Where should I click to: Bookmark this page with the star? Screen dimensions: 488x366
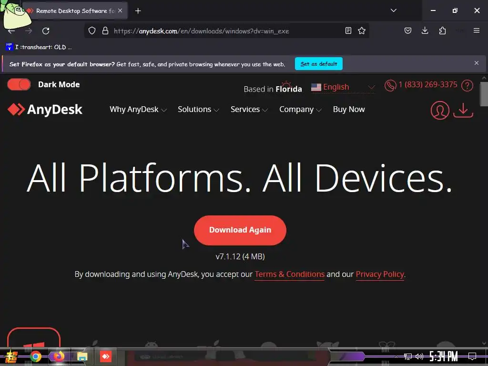coord(362,30)
